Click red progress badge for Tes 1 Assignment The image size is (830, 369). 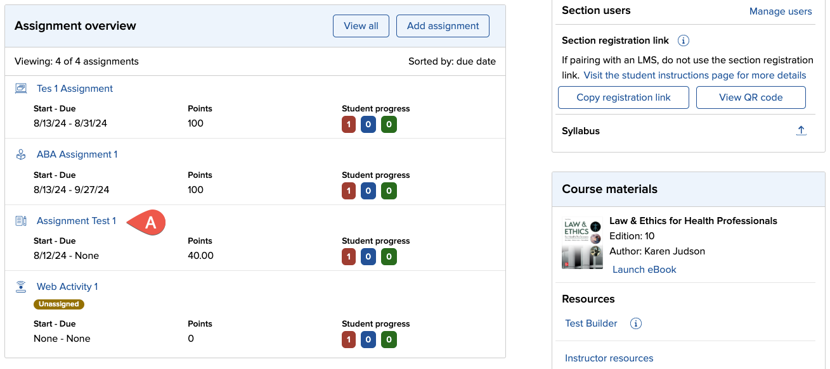(x=349, y=125)
